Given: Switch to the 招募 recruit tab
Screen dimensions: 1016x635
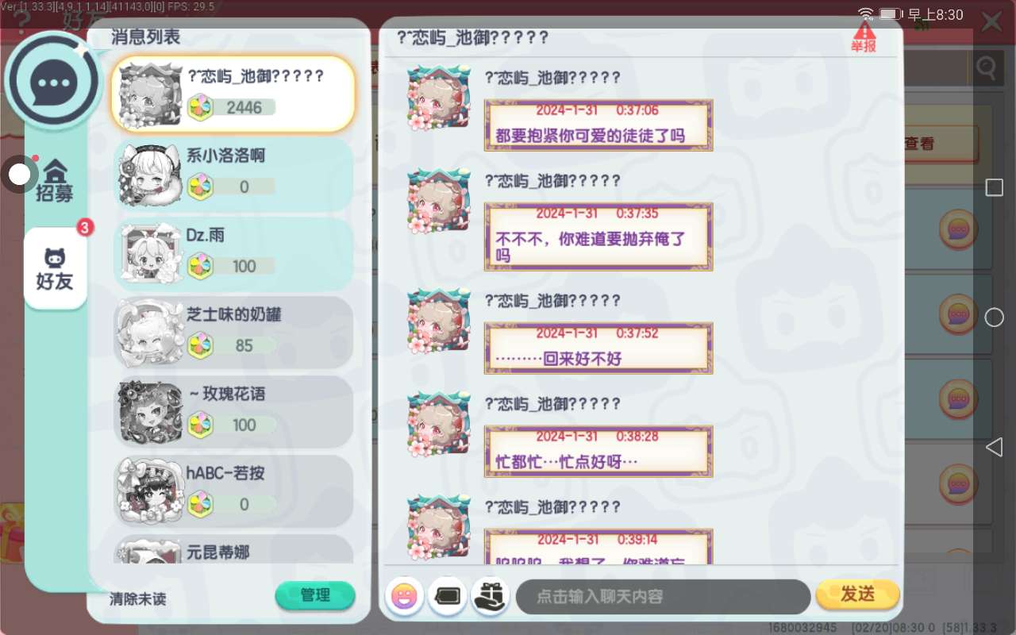Looking at the screenshot, I should point(55,181).
